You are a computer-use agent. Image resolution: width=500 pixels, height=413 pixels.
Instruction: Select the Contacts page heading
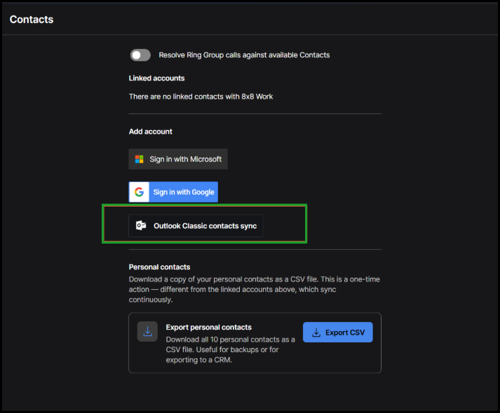click(x=32, y=20)
